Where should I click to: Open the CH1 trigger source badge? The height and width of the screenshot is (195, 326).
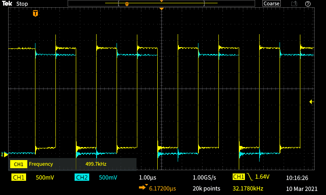[x=238, y=177]
